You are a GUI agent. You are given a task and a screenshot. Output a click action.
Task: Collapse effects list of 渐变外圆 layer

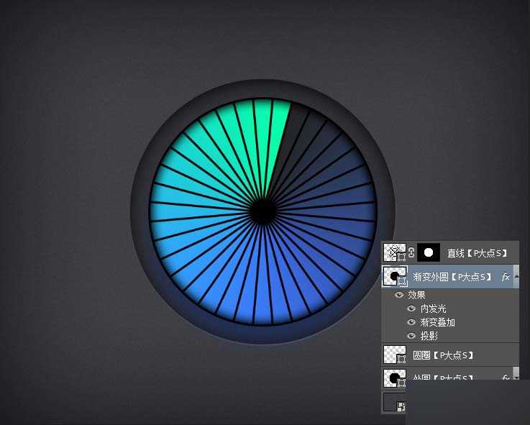pyautogui.click(x=516, y=277)
